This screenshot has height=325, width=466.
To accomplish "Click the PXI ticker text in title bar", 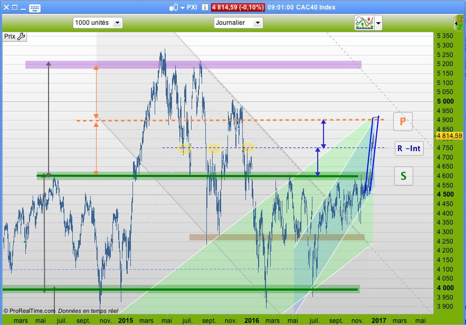I will tap(192, 7).
